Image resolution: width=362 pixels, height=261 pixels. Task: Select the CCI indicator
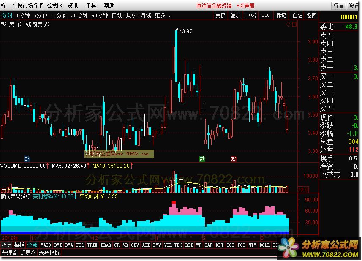230,245
